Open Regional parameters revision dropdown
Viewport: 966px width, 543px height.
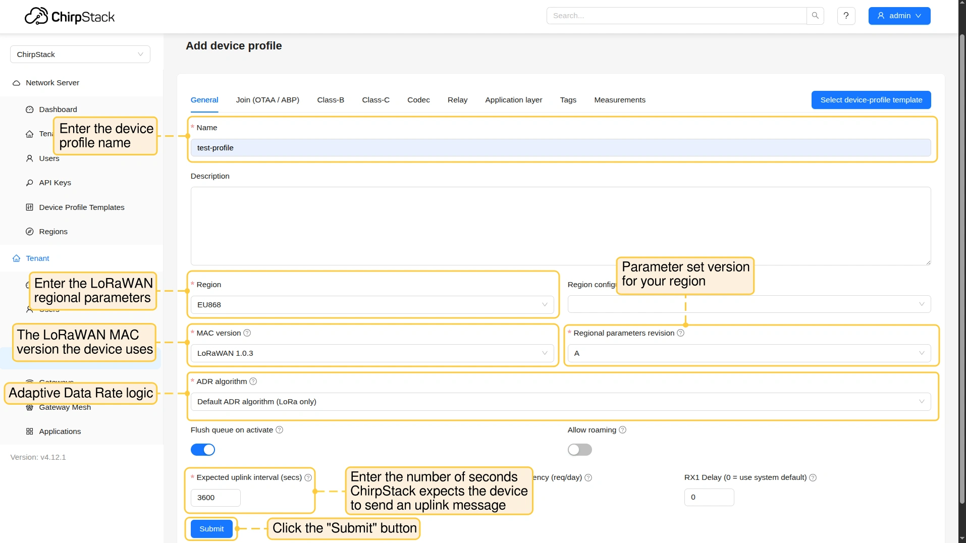pyautogui.click(x=749, y=353)
